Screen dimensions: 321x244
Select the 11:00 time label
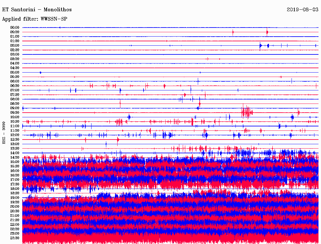click(15, 126)
